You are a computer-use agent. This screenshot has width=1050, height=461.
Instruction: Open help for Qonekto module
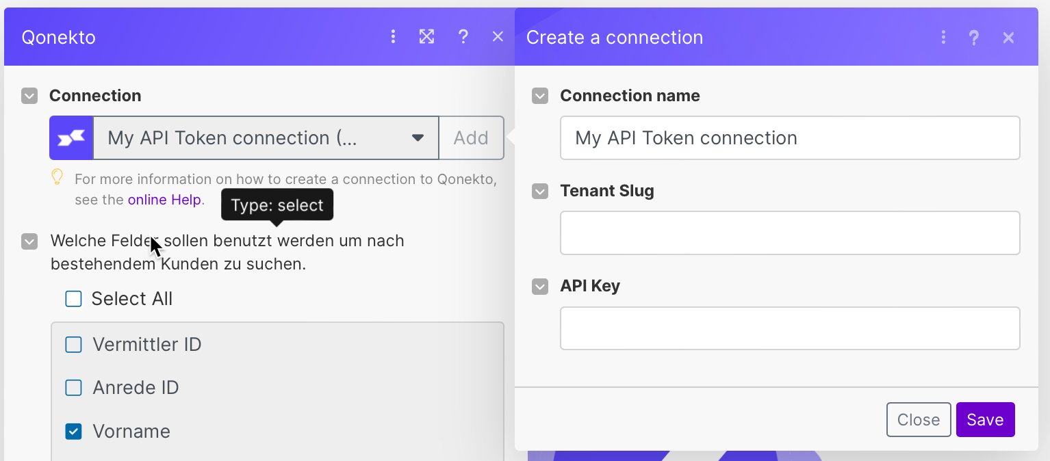tap(463, 36)
